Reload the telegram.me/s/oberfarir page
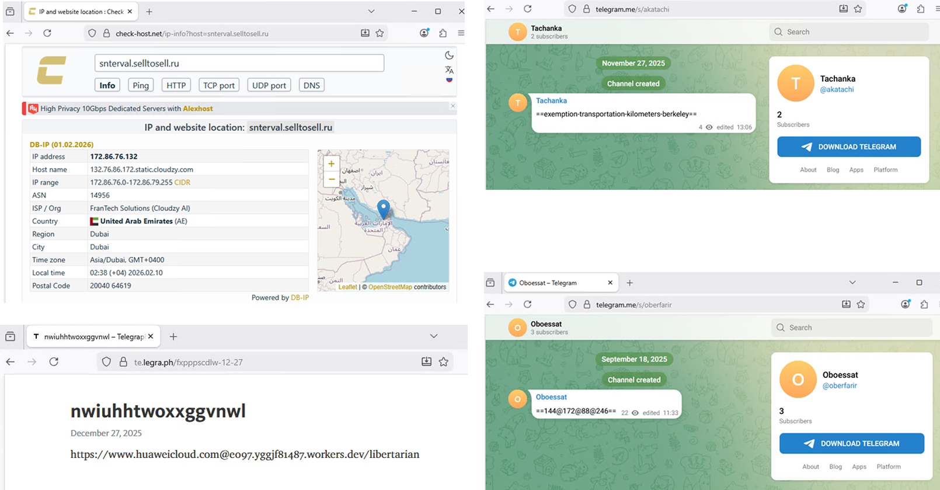This screenshot has height=490, width=940. coord(528,304)
